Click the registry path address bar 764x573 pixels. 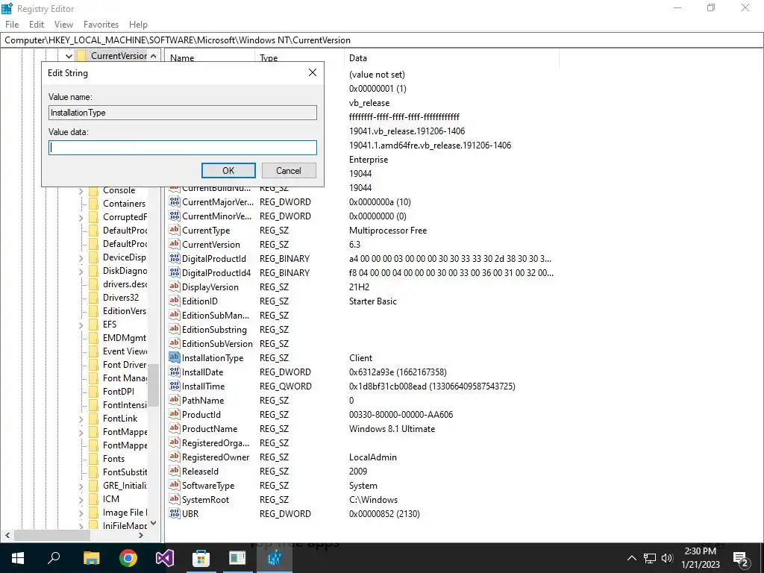382,40
